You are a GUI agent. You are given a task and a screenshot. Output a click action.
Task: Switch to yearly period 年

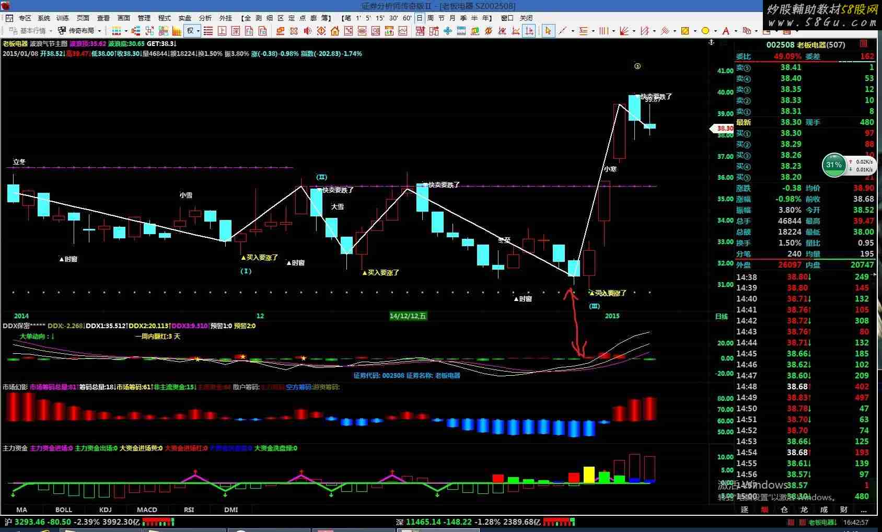(485, 18)
